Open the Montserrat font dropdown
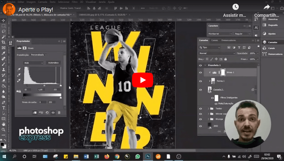Viewport: 284px width, 161px height. coord(220,34)
